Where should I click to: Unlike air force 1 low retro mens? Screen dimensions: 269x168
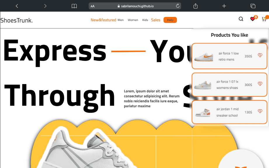click(260, 55)
